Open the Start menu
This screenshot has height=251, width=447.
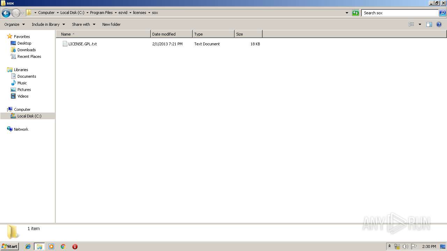click(x=9, y=246)
